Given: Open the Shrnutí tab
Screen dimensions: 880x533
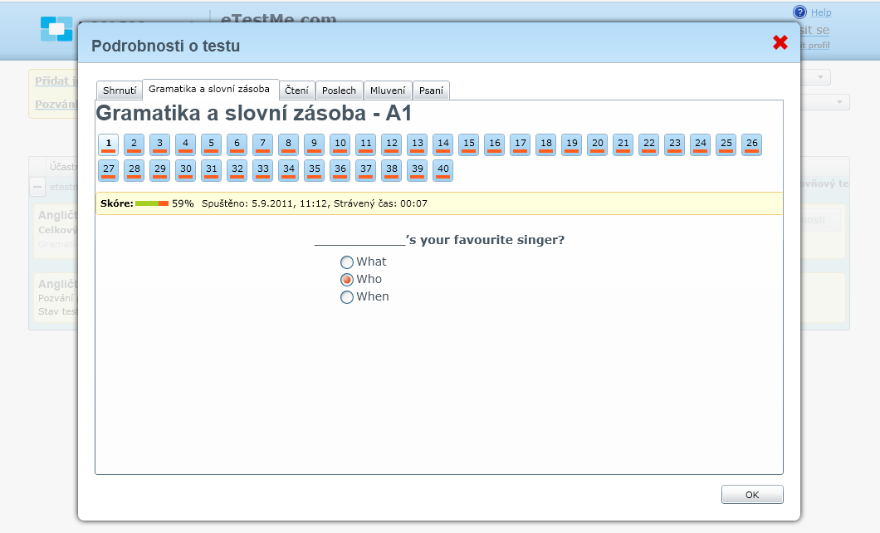Looking at the screenshot, I should coord(119,90).
